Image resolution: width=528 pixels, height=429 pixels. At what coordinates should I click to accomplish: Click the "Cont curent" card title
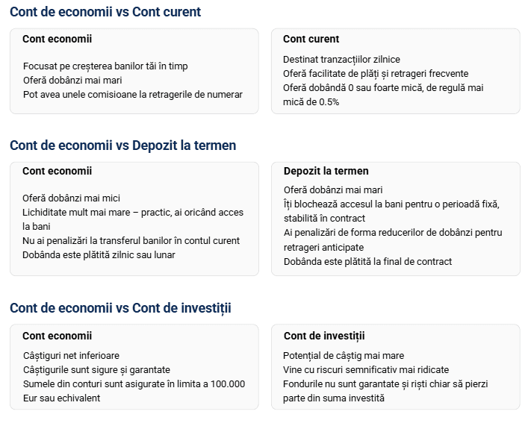tap(311, 39)
